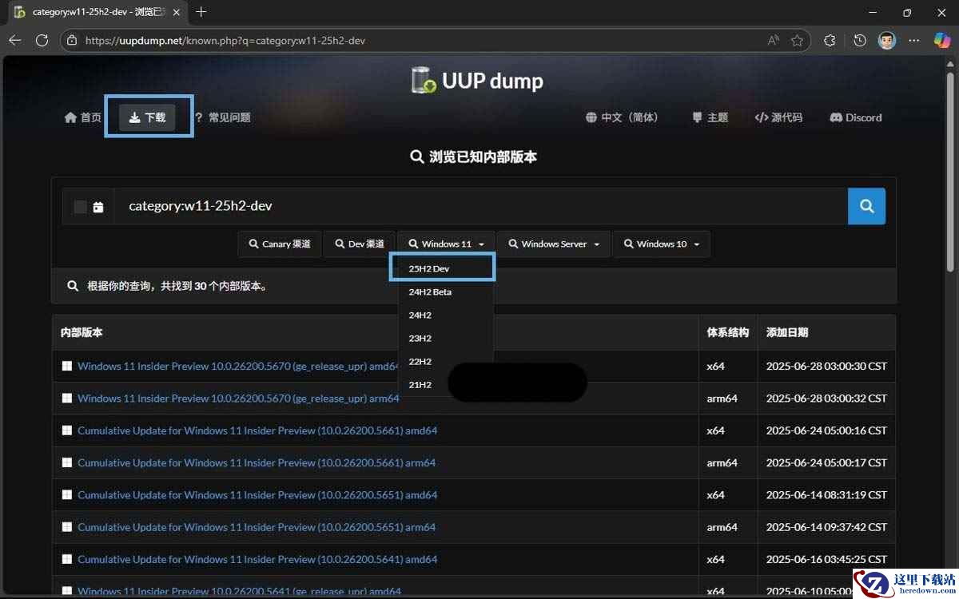Open the browser settings and more menu
The width and height of the screenshot is (959, 599).
tap(914, 40)
